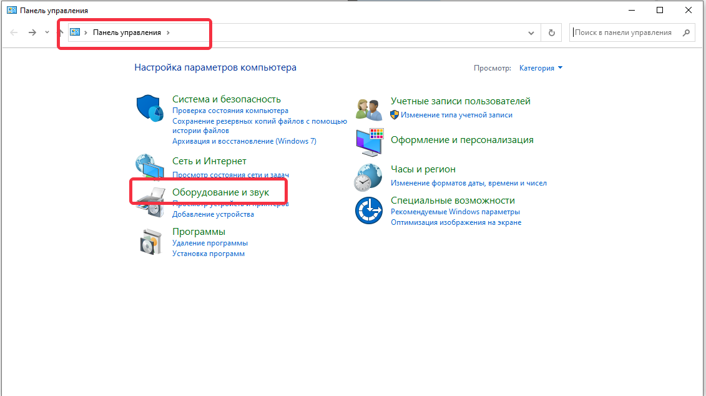706x396 pixels.
Task: Click the Control Panel icon in address bar
Action: [75, 32]
